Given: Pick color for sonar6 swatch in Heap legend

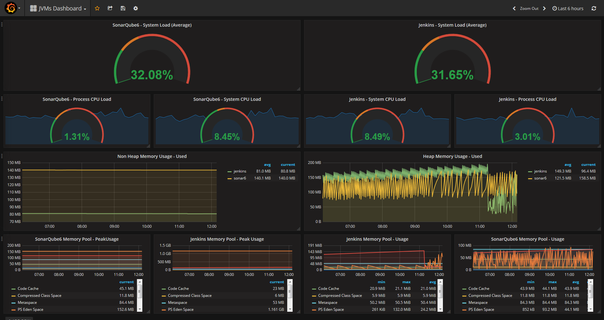Looking at the screenshot, I should [530, 179].
